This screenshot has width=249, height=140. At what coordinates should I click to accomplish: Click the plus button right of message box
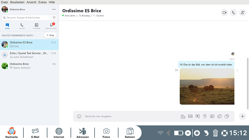(x=242, y=116)
